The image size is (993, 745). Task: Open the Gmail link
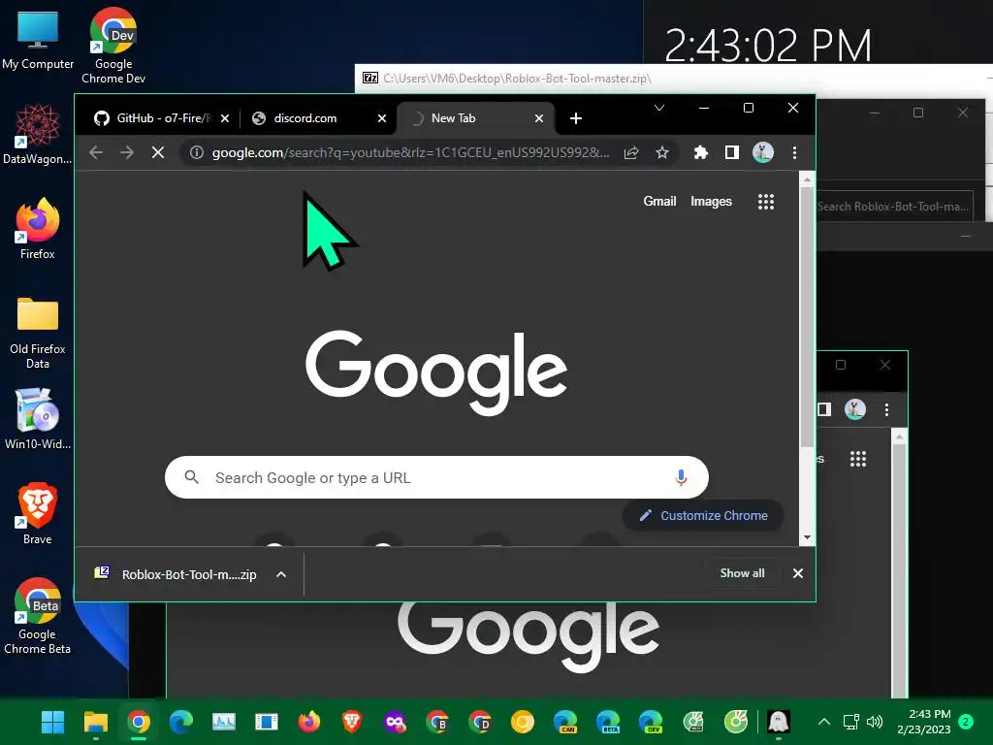659,202
